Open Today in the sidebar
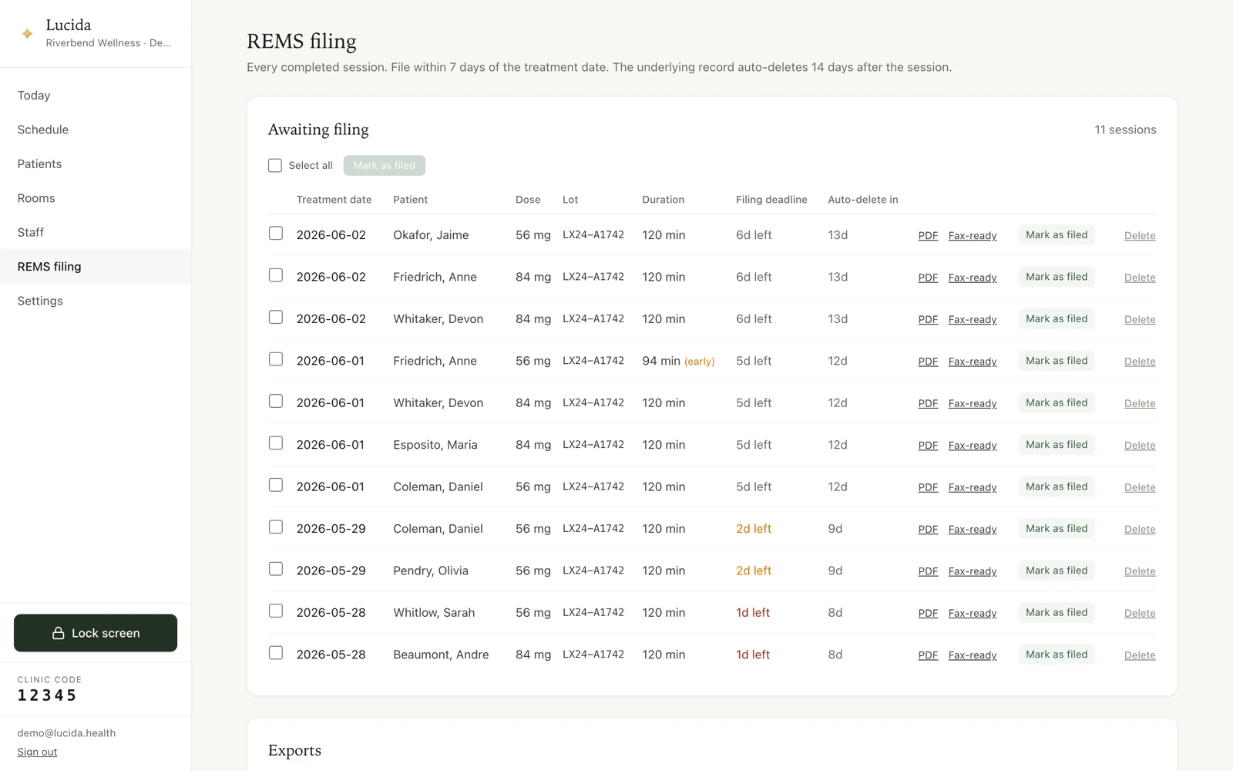Image resolution: width=1233 pixels, height=771 pixels. [x=96, y=96]
